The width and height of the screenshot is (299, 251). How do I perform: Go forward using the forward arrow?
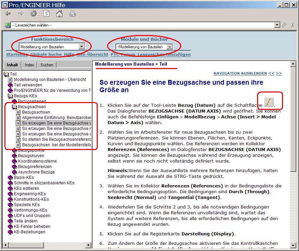tap(21, 14)
